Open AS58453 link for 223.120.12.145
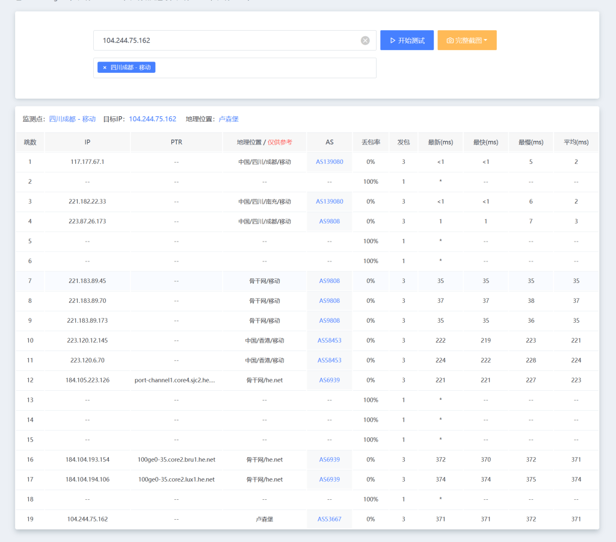 pyautogui.click(x=330, y=340)
